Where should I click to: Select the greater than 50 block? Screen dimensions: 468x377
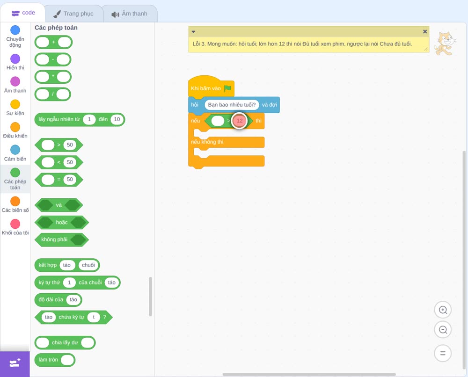point(59,145)
